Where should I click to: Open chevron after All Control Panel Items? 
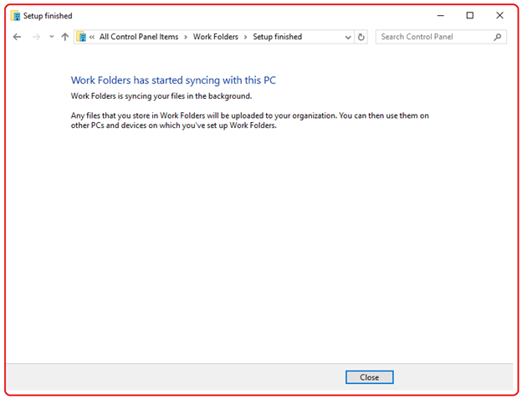click(186, 37)
